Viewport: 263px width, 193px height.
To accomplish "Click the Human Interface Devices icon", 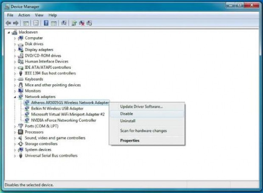I will pos(21,62).
